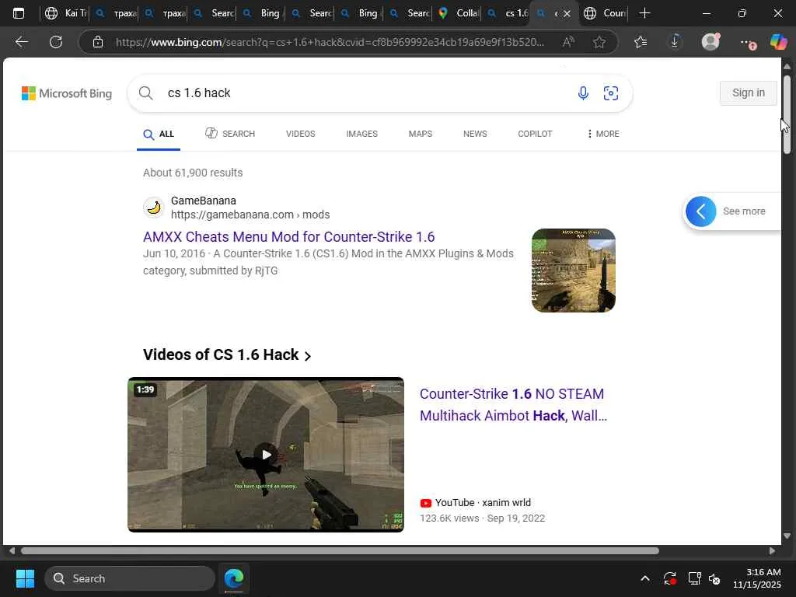
Task: Switch to the first Bing browser tab
Action: pyautogui.click(x=262, y=13)
